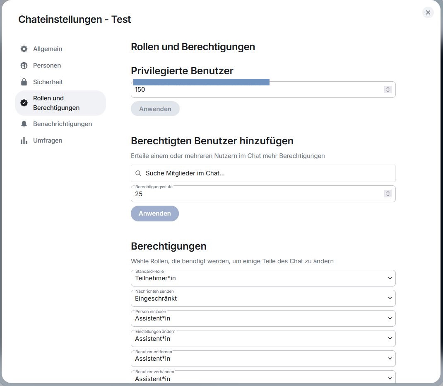This screenshot has height=386, width=443.
Task: Click the search magnifier icon in member search
Action: click(x=138, y=173)
